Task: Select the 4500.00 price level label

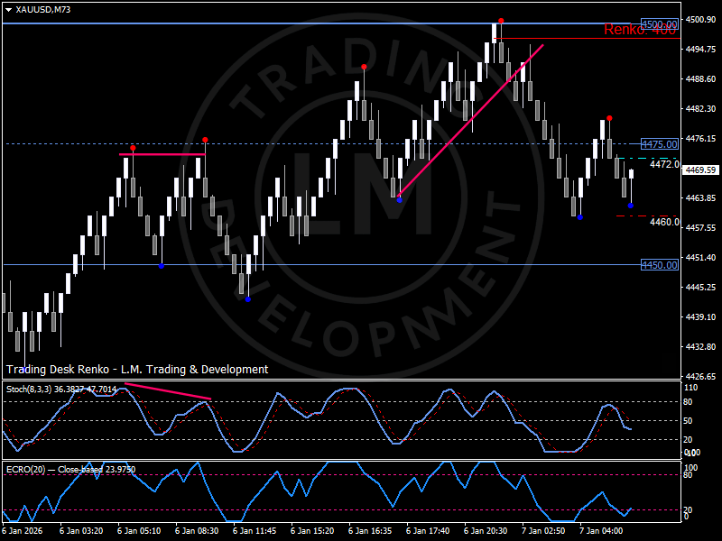Action: coord(660,24)
